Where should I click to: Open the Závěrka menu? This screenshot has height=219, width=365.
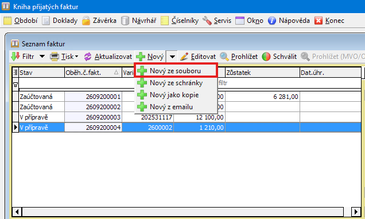coord(104,21)
